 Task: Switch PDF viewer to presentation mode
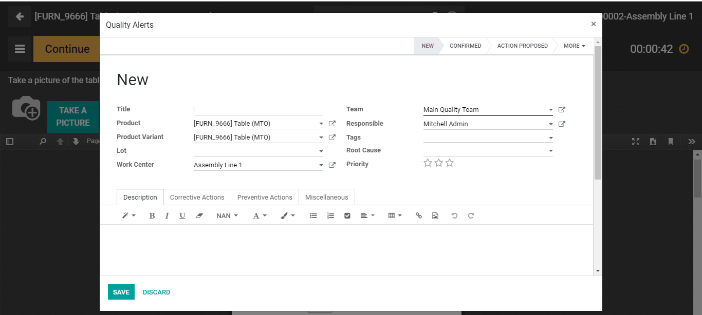coord(636,142)
